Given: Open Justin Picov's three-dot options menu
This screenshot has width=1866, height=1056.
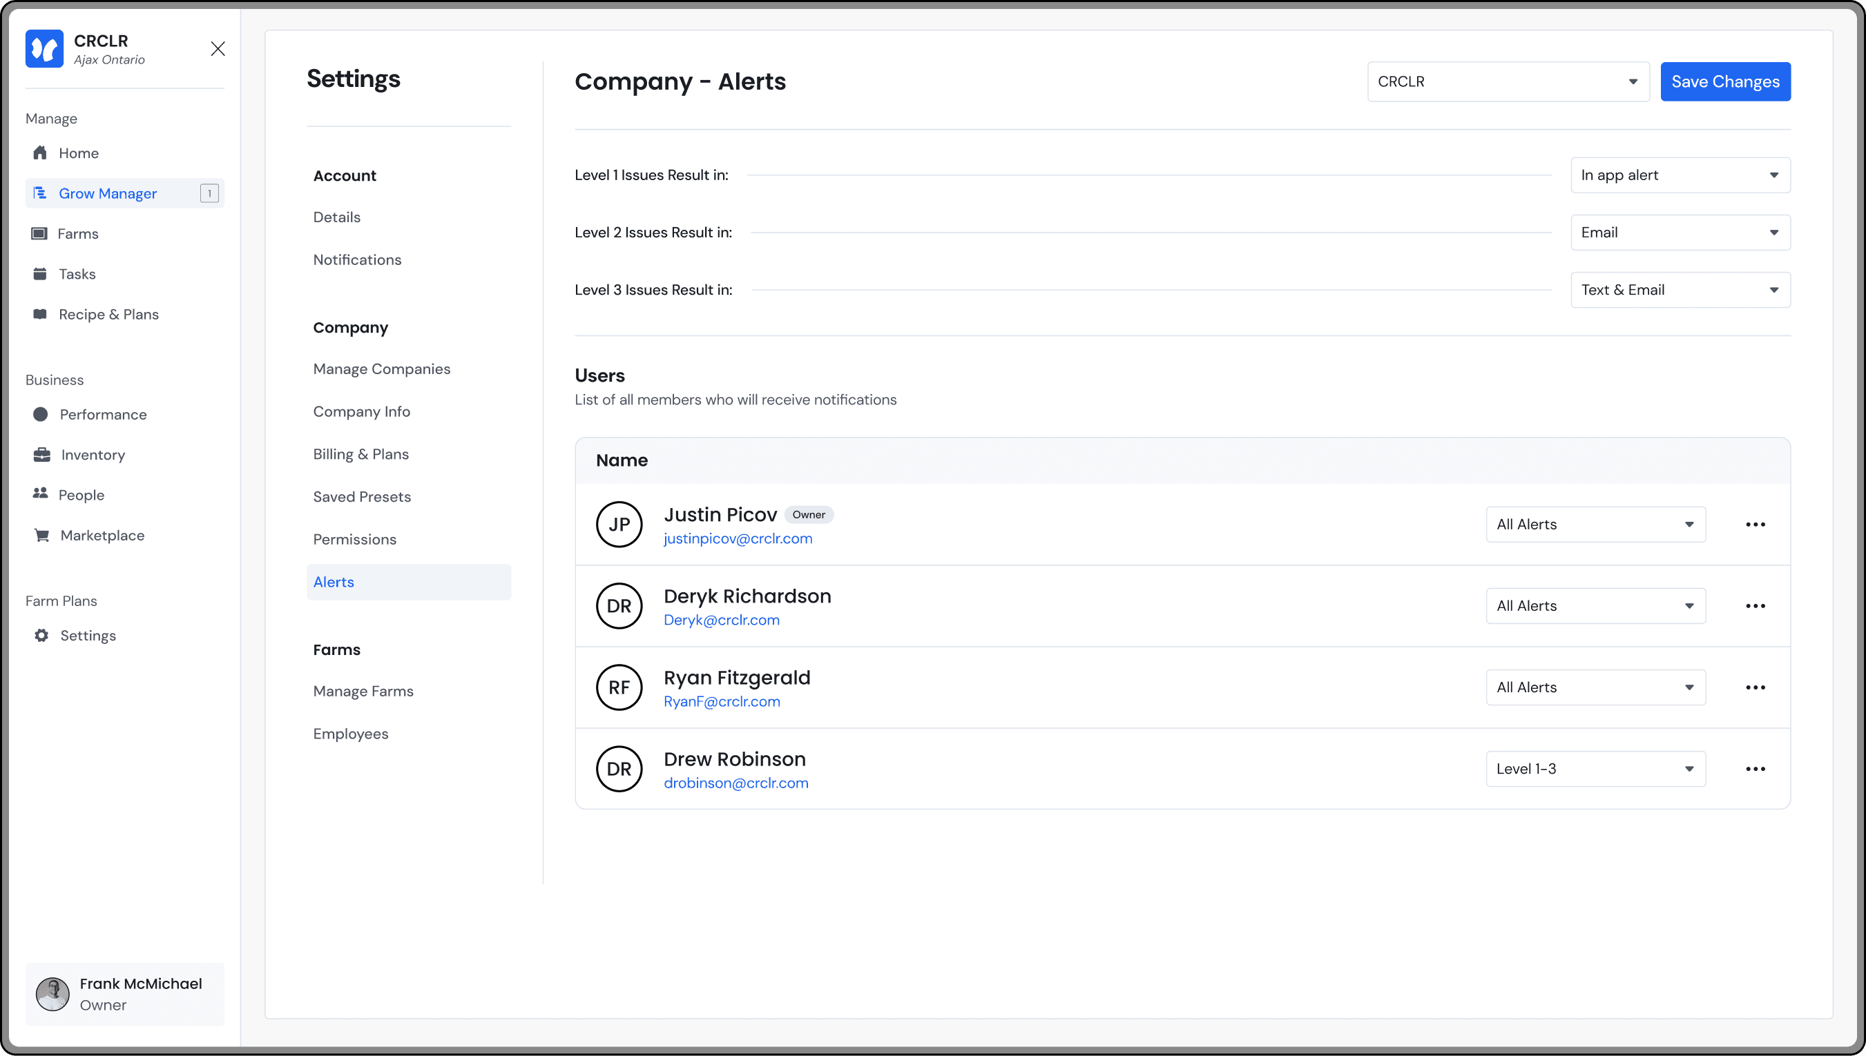Looking at the screenshot, I should [1755, 525].
